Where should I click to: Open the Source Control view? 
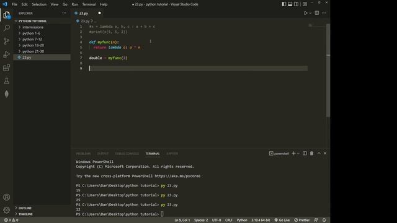point(7,41)
